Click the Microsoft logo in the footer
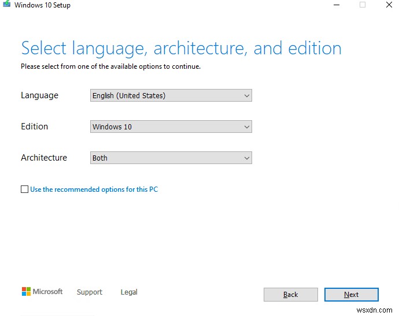The width and height of the screenshot is (399, 316). click(x=42, y=291)
